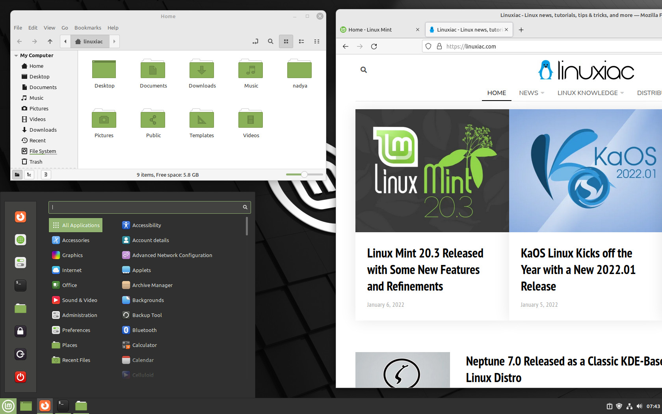
Task: Click the path bar right scroll arrow
Action: (x=114, y=41)
